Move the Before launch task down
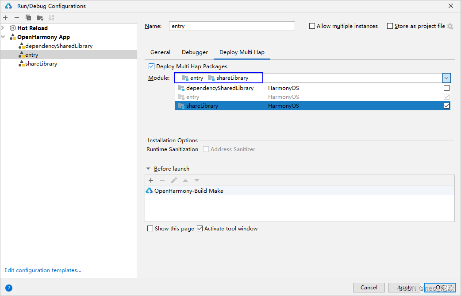This screenshot has height=296, width=461. coord(197,180)
